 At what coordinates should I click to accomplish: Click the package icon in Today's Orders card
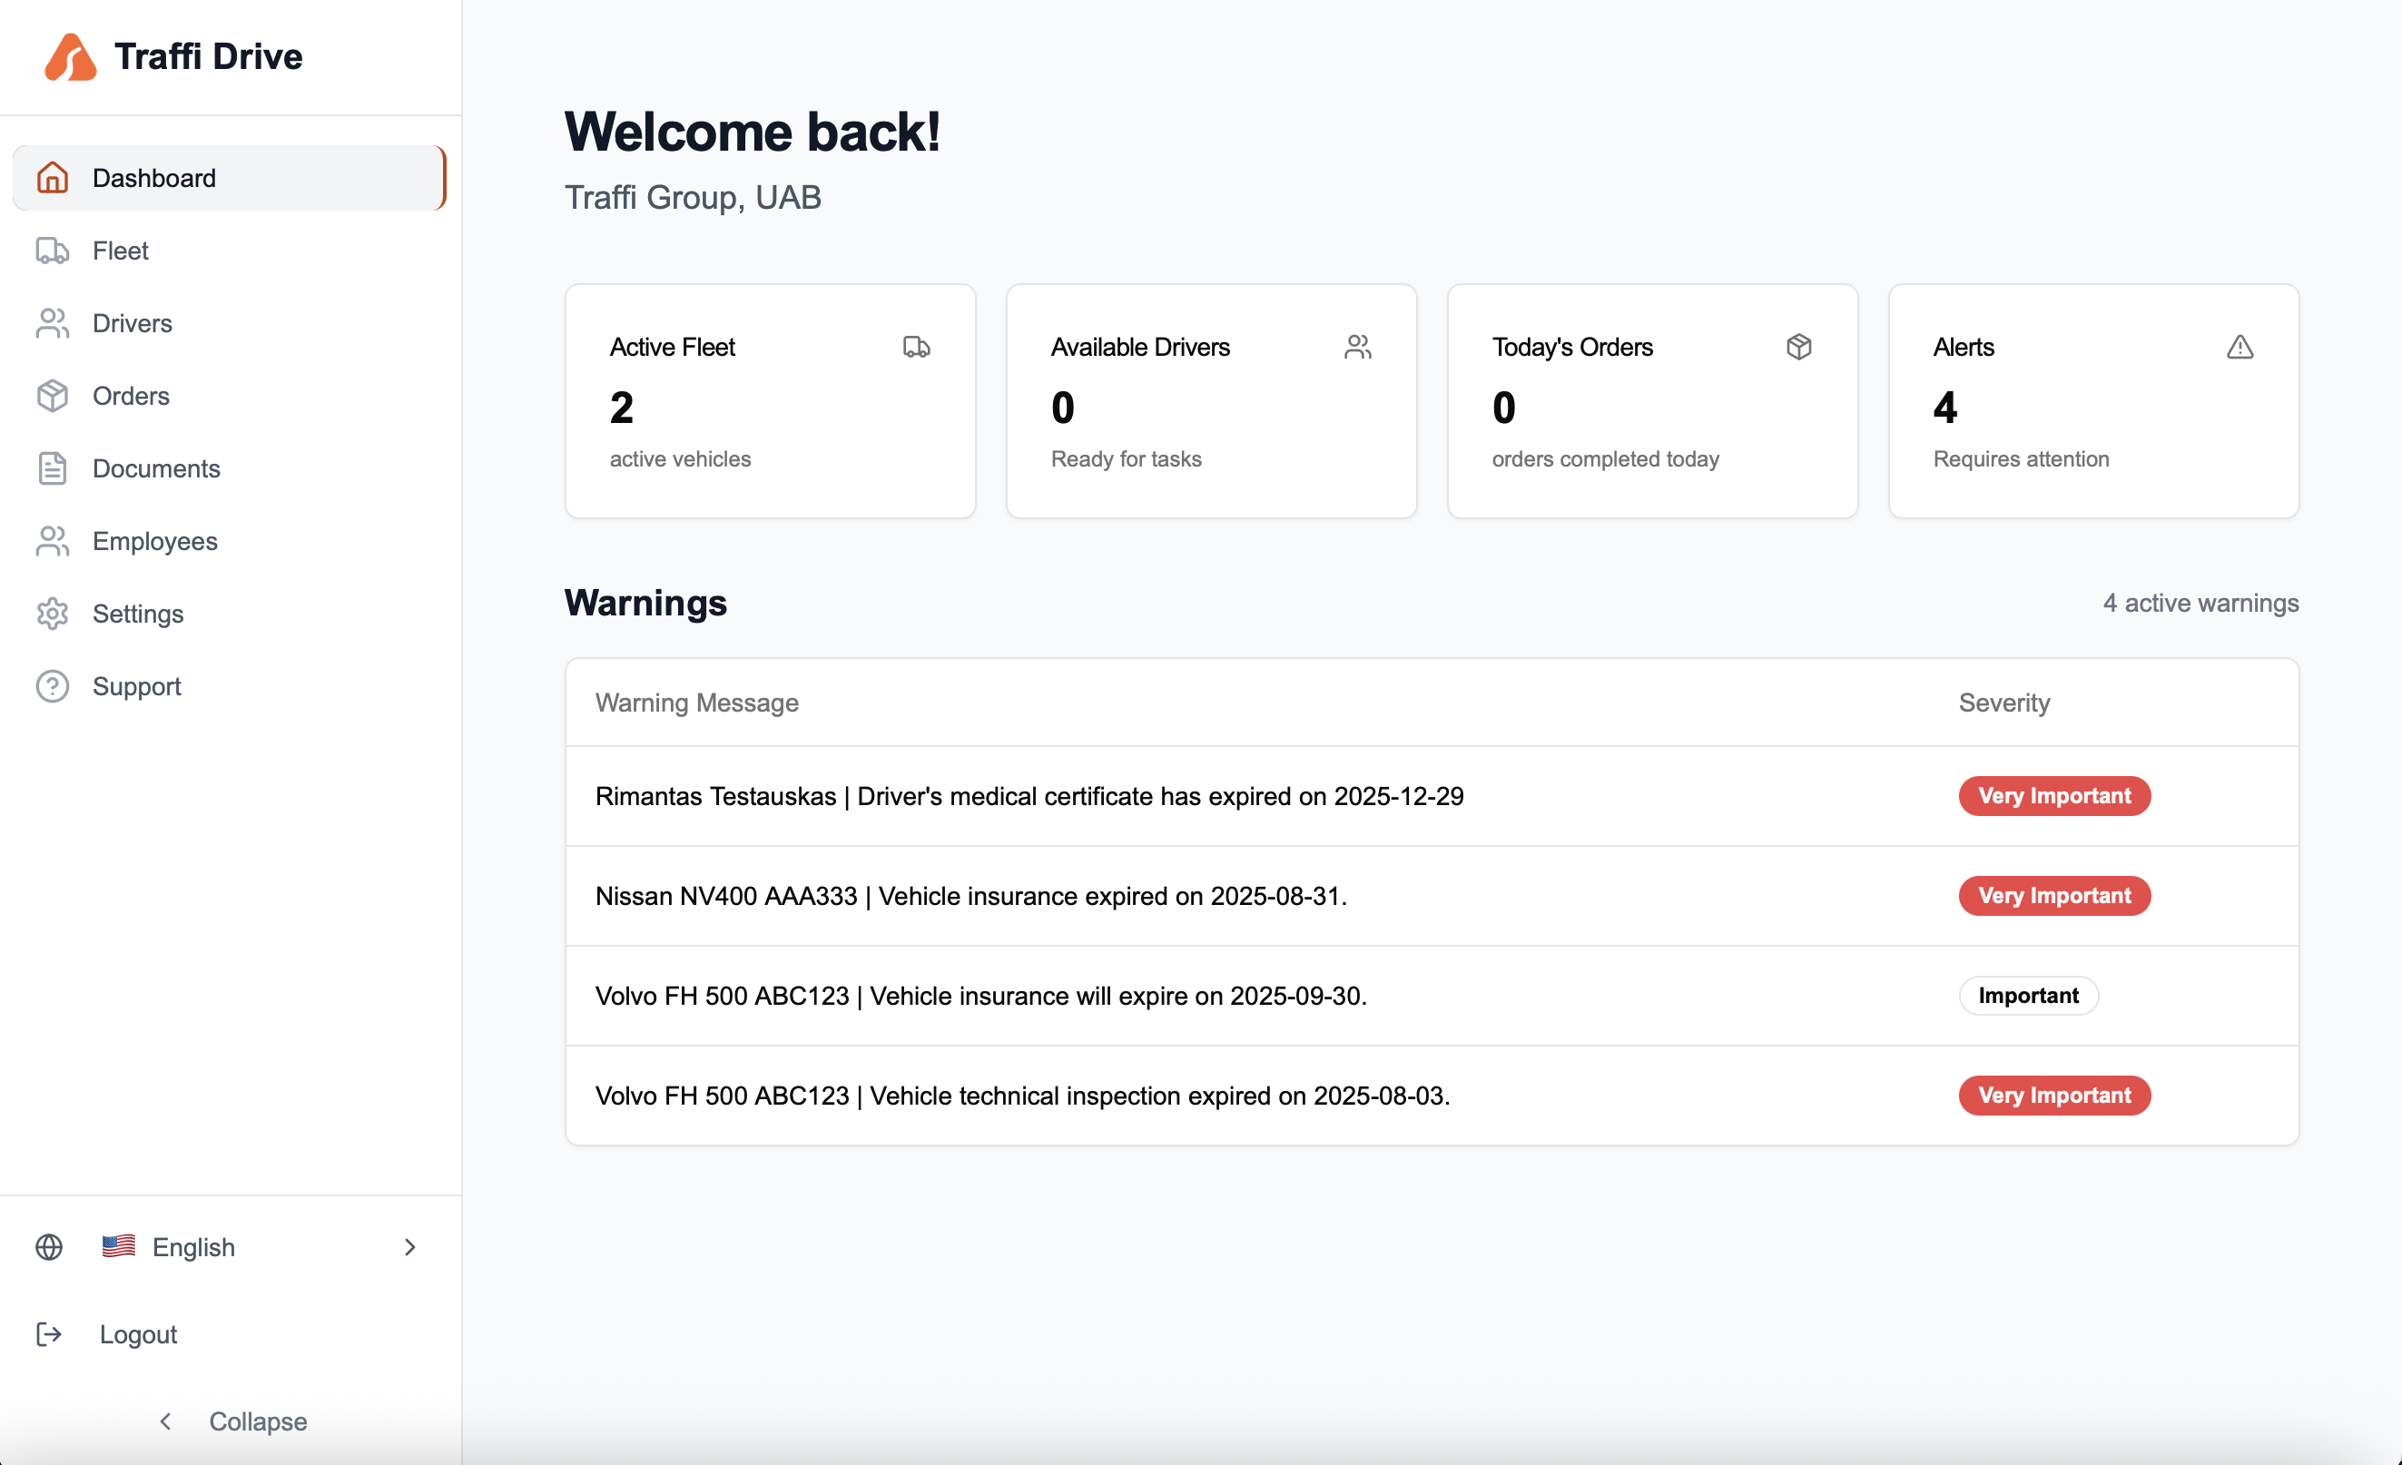pos(1797,347)
